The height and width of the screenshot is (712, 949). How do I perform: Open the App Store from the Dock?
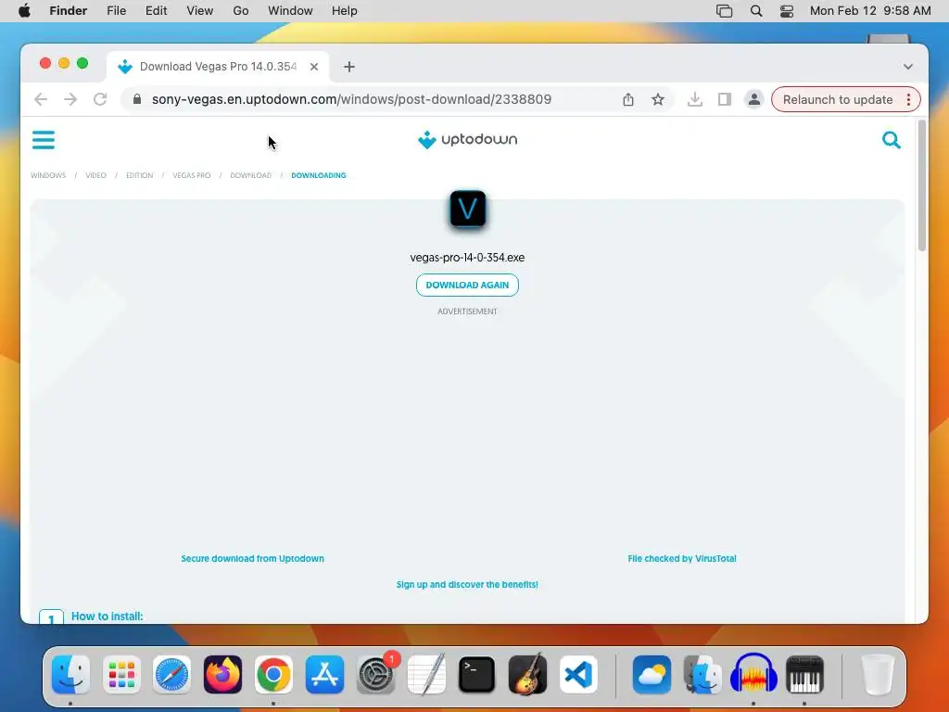[x=324, y=674]
